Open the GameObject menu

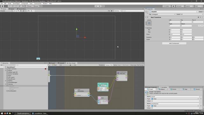(x=16, y=4)
